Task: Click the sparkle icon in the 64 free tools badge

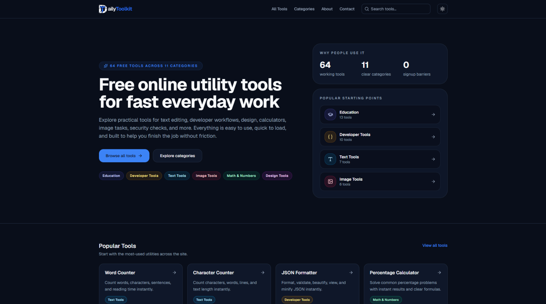Action: point(106,66)
